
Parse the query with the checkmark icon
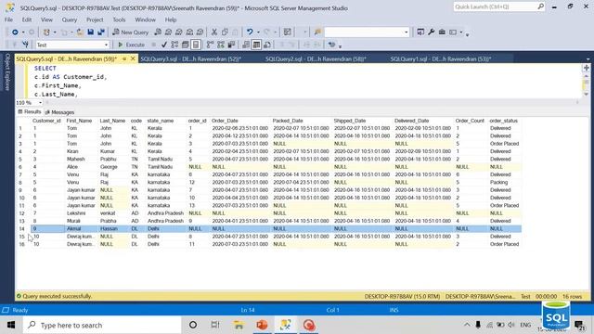164,45
